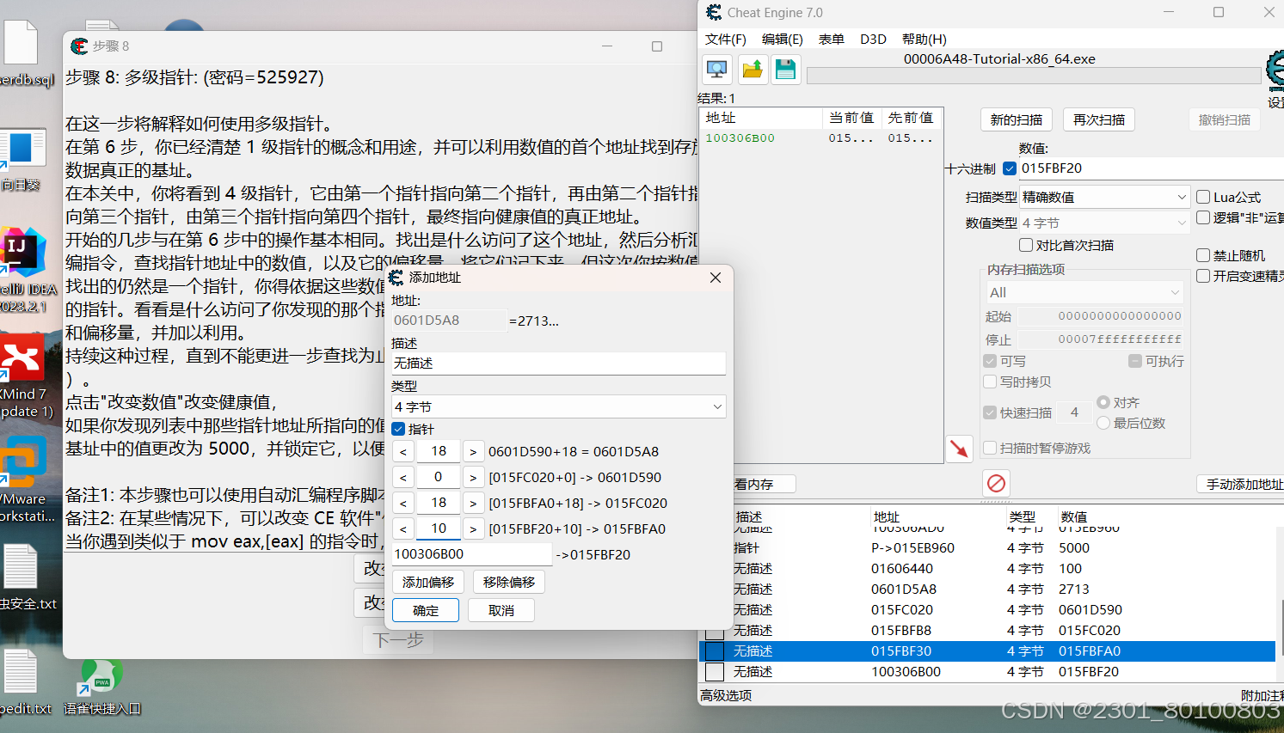The height and width of the screenshot is (733, 1284).
Task: Increase the offset 10 with >
Action: (473, 528)
